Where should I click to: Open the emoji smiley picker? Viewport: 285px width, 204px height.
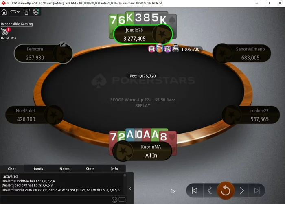[x=114, y=200]
